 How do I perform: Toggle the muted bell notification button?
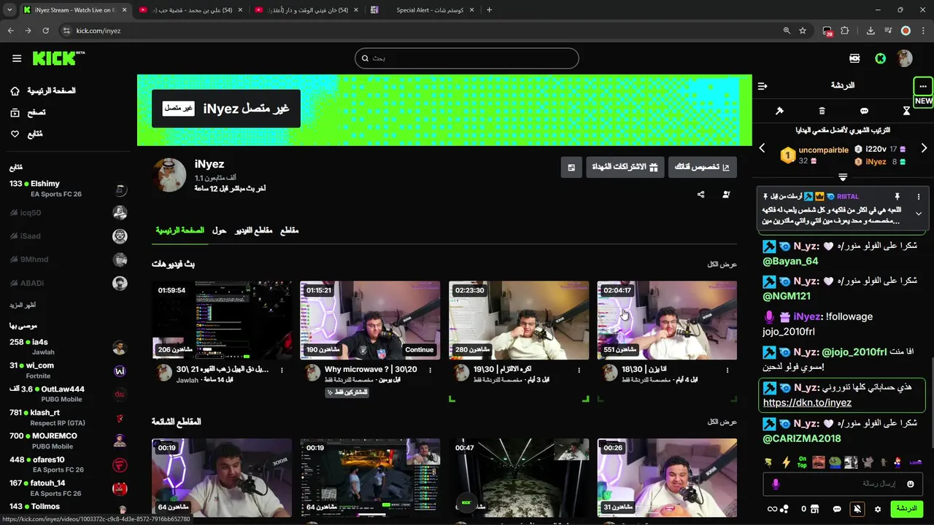coord(857,509)
